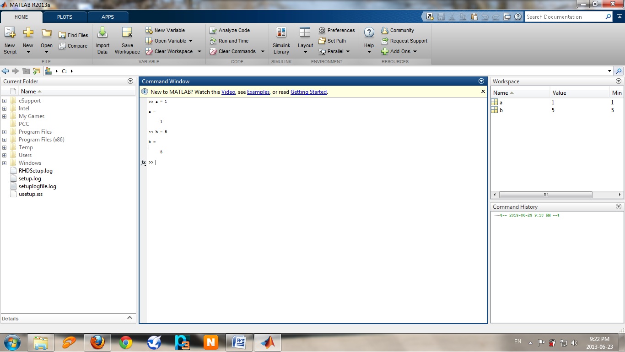Image resolution: width=625 pixels, height=352 pixels.
Task: Open the Examples link
Action: (259, 92)
